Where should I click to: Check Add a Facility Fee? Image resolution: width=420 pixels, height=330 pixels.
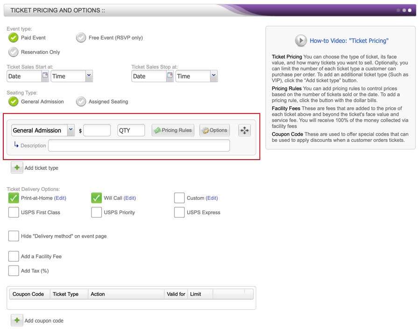(x=14, y=256)
